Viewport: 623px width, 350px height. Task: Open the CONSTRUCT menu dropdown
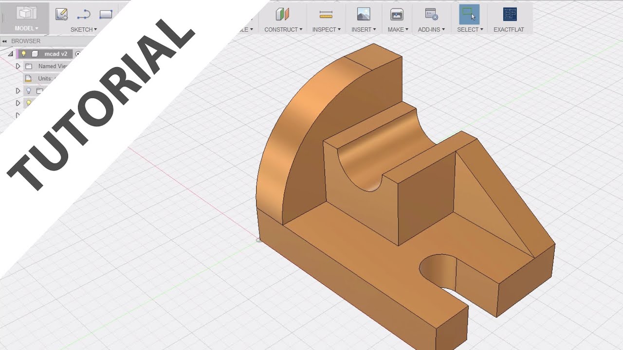click(x=283, y=30)
